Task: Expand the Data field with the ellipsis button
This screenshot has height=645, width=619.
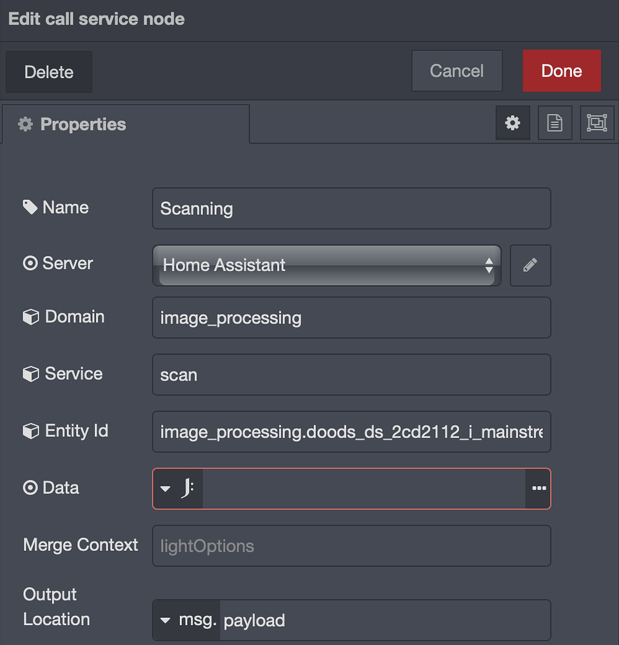Action: coord(539,488)
